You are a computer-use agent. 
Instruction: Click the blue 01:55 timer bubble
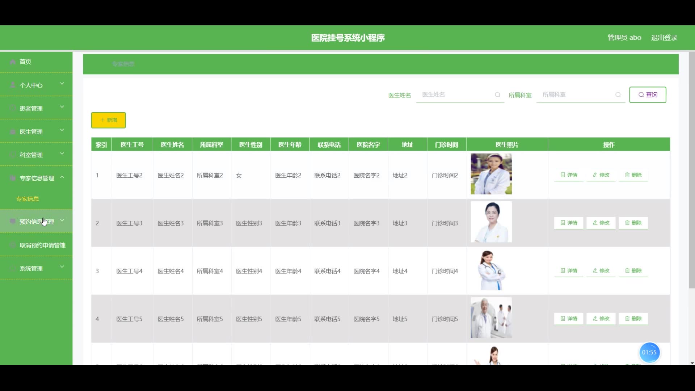click(x=649, y=352)
